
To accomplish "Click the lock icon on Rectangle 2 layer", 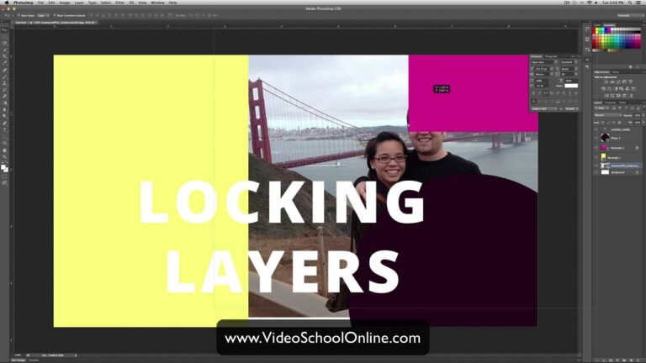I will (x=636, y=147).
